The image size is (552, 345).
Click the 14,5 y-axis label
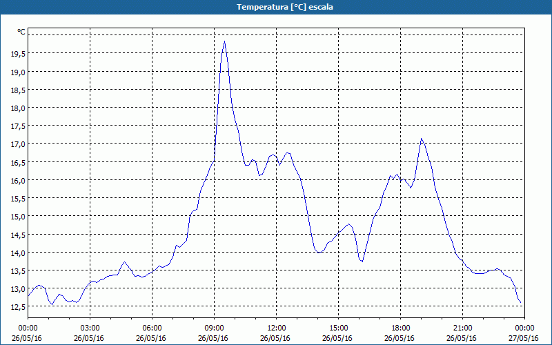tap(18, 235)
